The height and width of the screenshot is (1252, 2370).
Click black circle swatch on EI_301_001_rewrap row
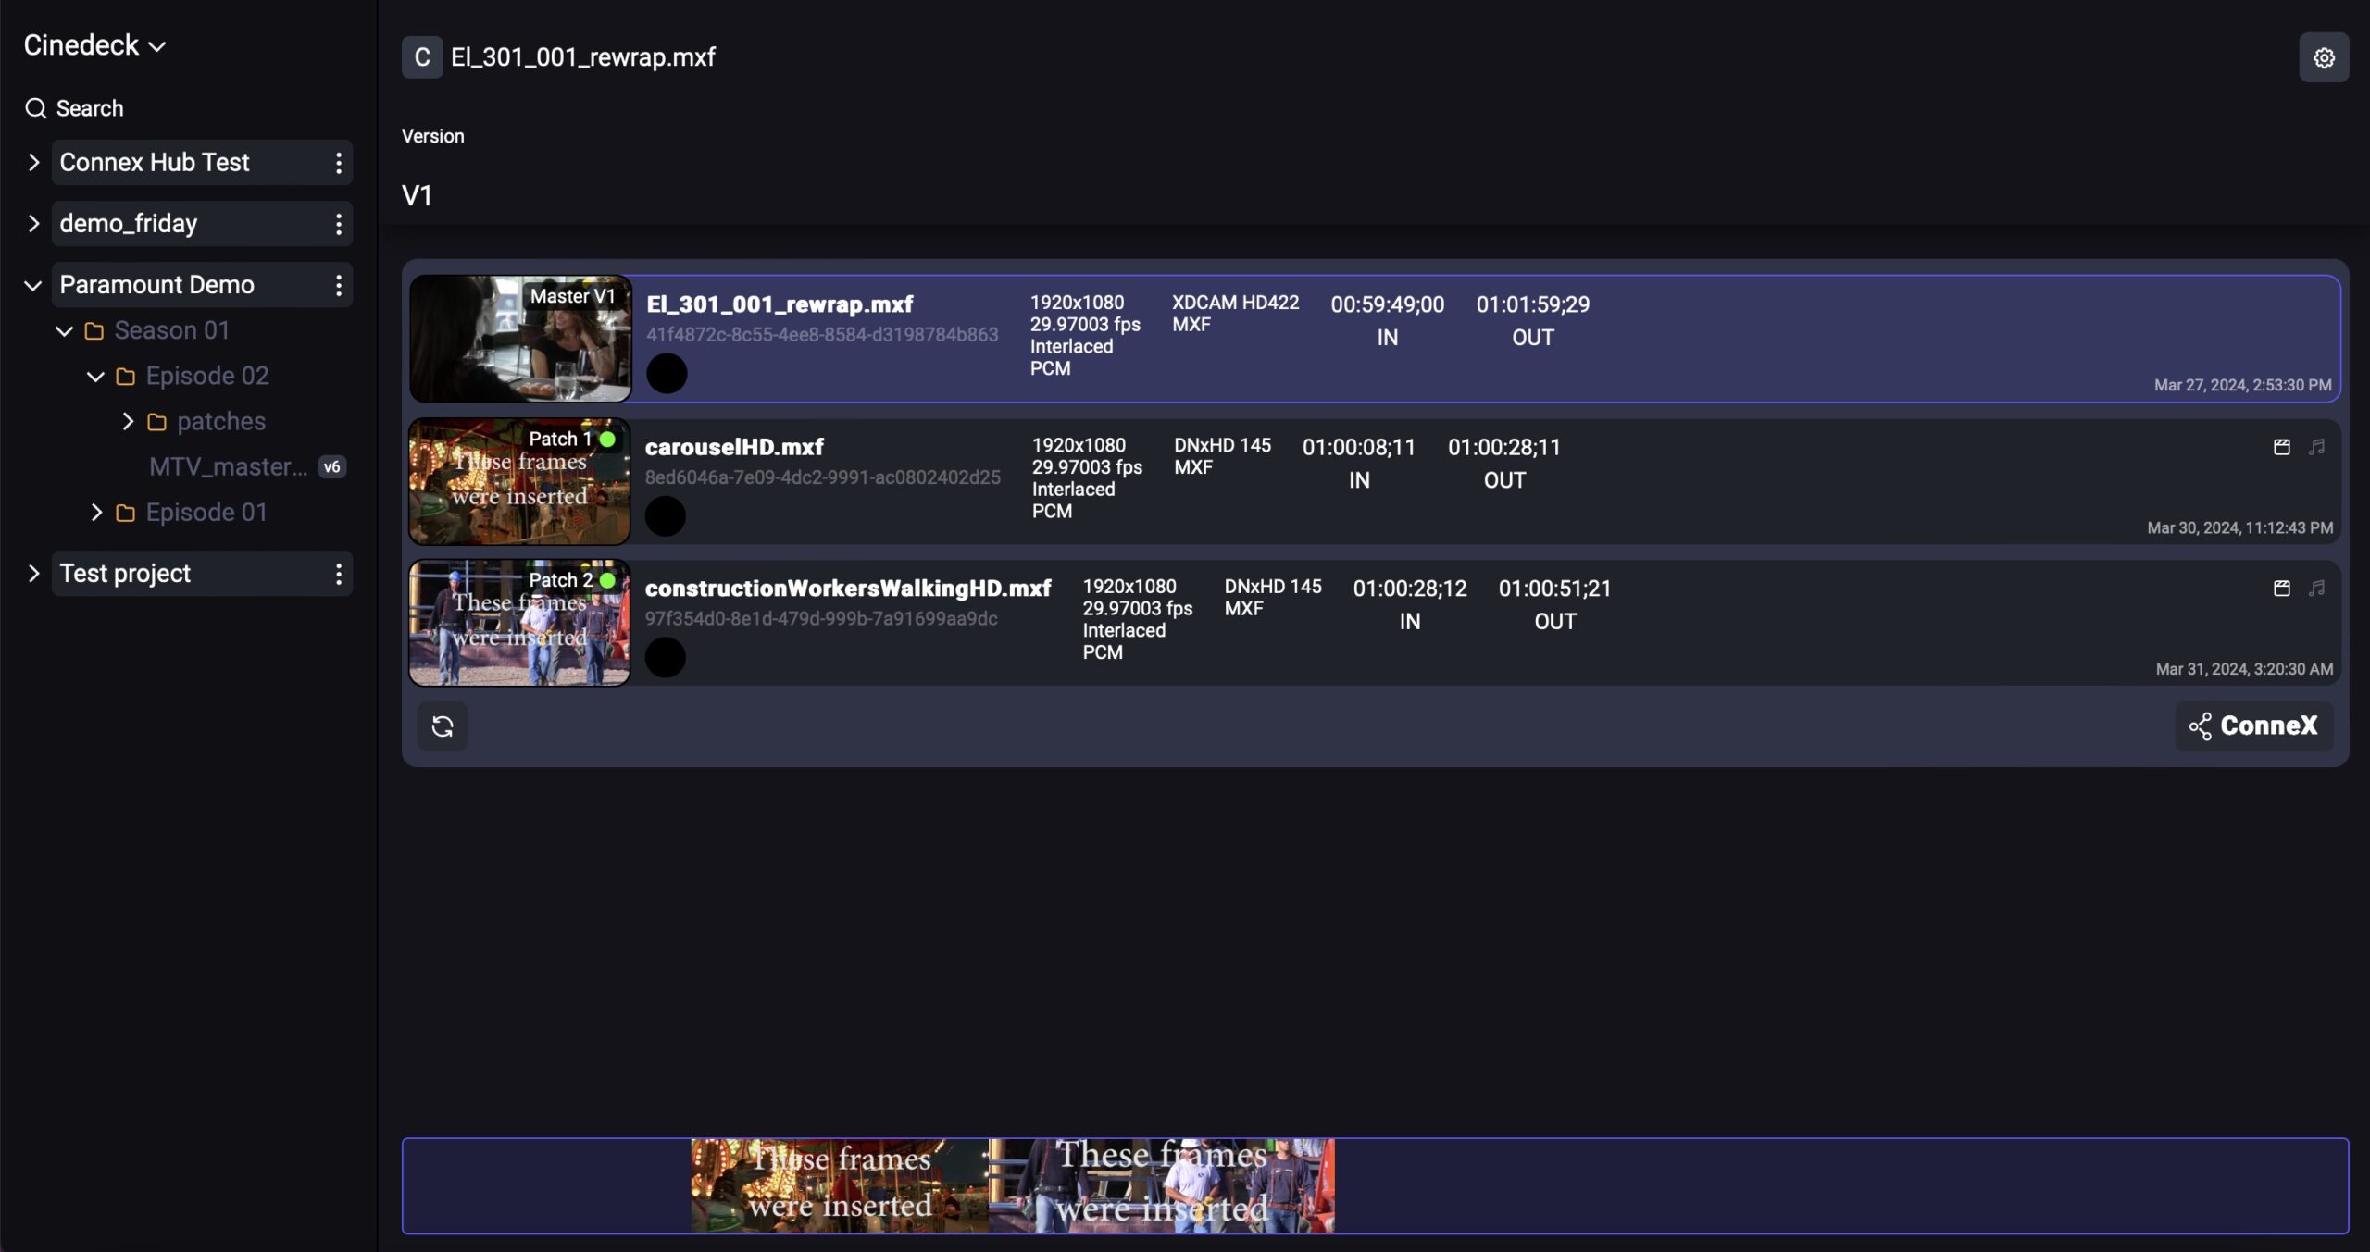(x=667, y=374)
